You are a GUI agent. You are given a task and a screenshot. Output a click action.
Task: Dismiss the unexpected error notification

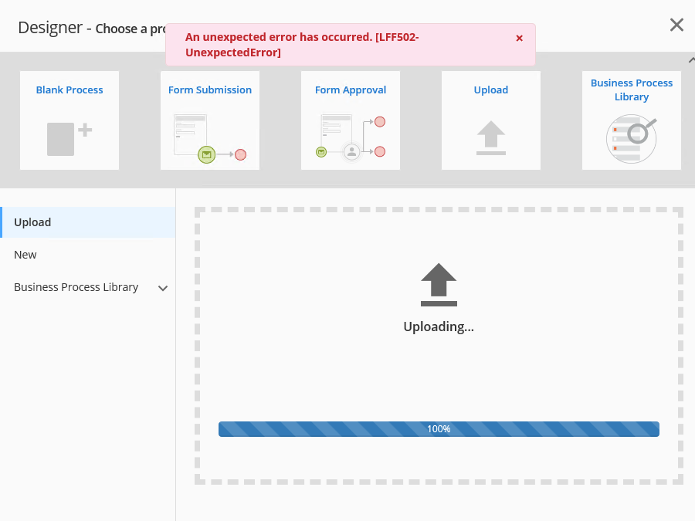coord(519,38)
